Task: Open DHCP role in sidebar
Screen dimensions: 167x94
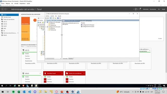Action: coord(5,26)
